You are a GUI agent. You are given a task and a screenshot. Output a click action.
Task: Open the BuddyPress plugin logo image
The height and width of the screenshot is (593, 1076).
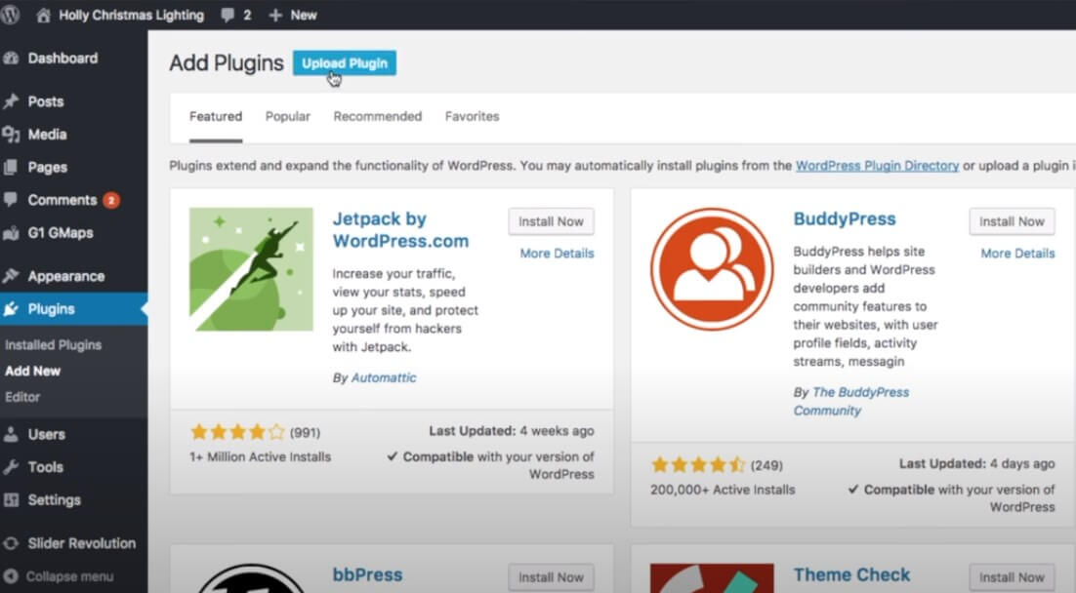click(x=712, y=269)
